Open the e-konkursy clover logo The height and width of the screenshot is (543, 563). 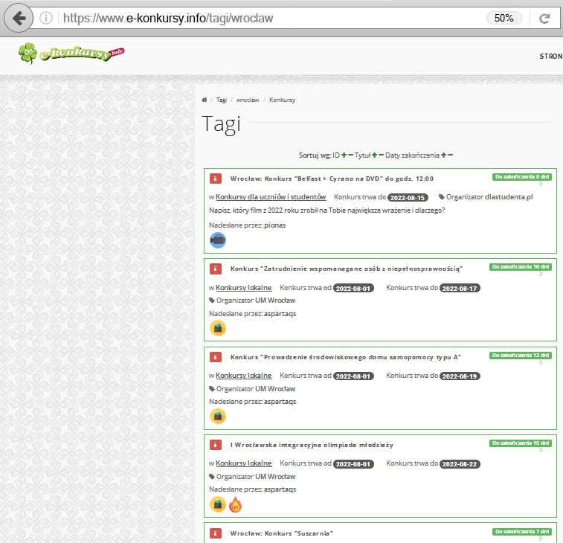(71, 53)
